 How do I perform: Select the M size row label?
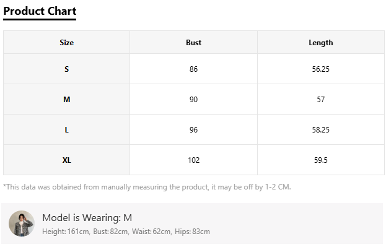(x=66, y=100)
